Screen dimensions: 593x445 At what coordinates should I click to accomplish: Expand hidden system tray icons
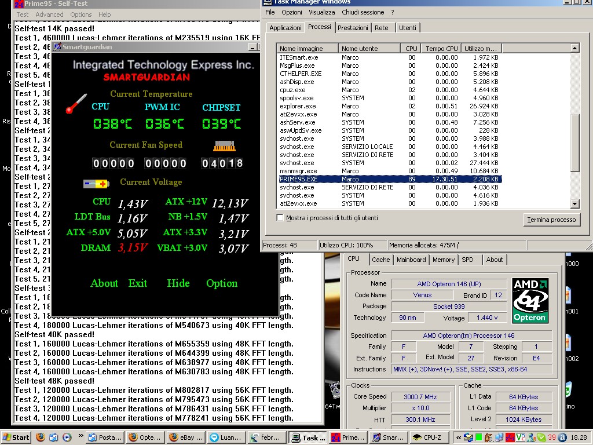[x=458, y=437]
